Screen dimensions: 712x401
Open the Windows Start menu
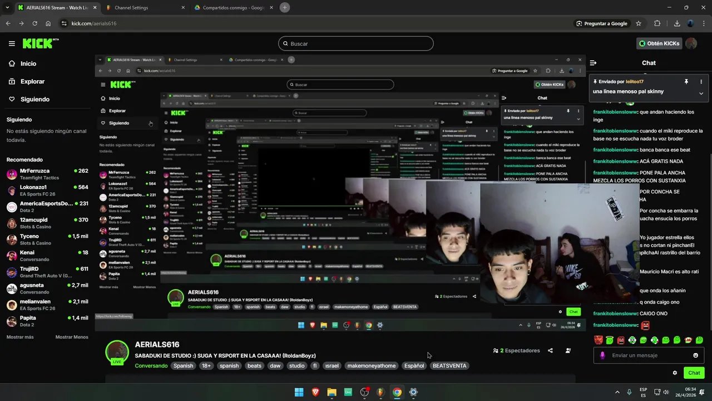[299, 392]
